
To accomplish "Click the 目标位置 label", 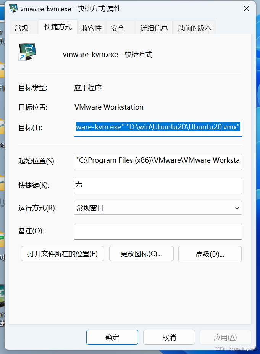I will click(x=33, y=107).
